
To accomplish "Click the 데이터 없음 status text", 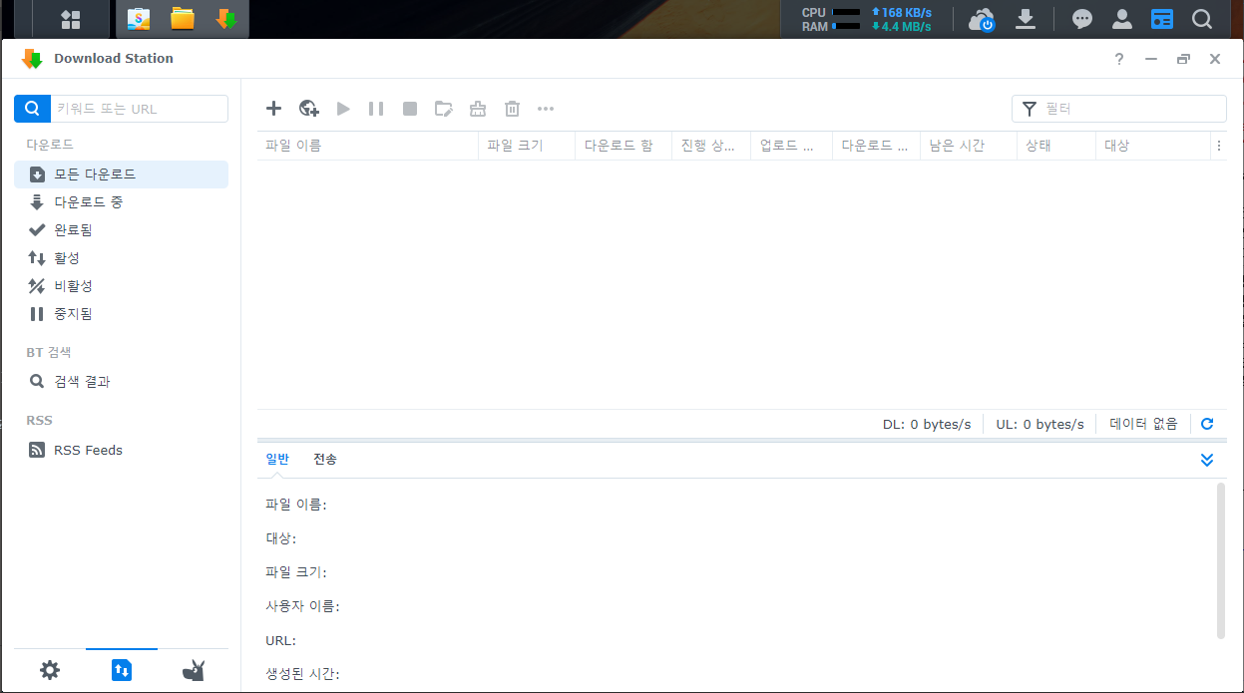I will [1143, 424].
